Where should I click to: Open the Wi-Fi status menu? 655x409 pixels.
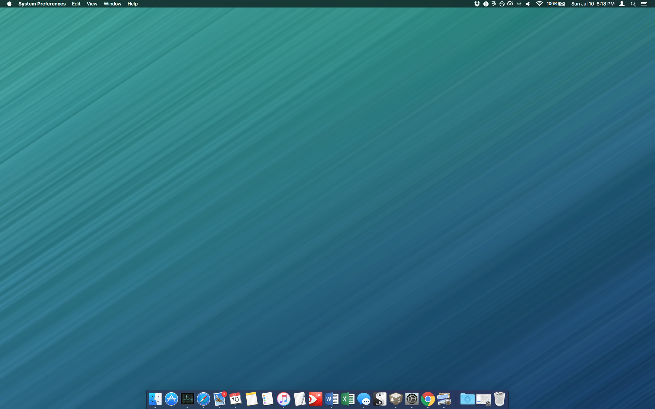click(x=539, y=4)
